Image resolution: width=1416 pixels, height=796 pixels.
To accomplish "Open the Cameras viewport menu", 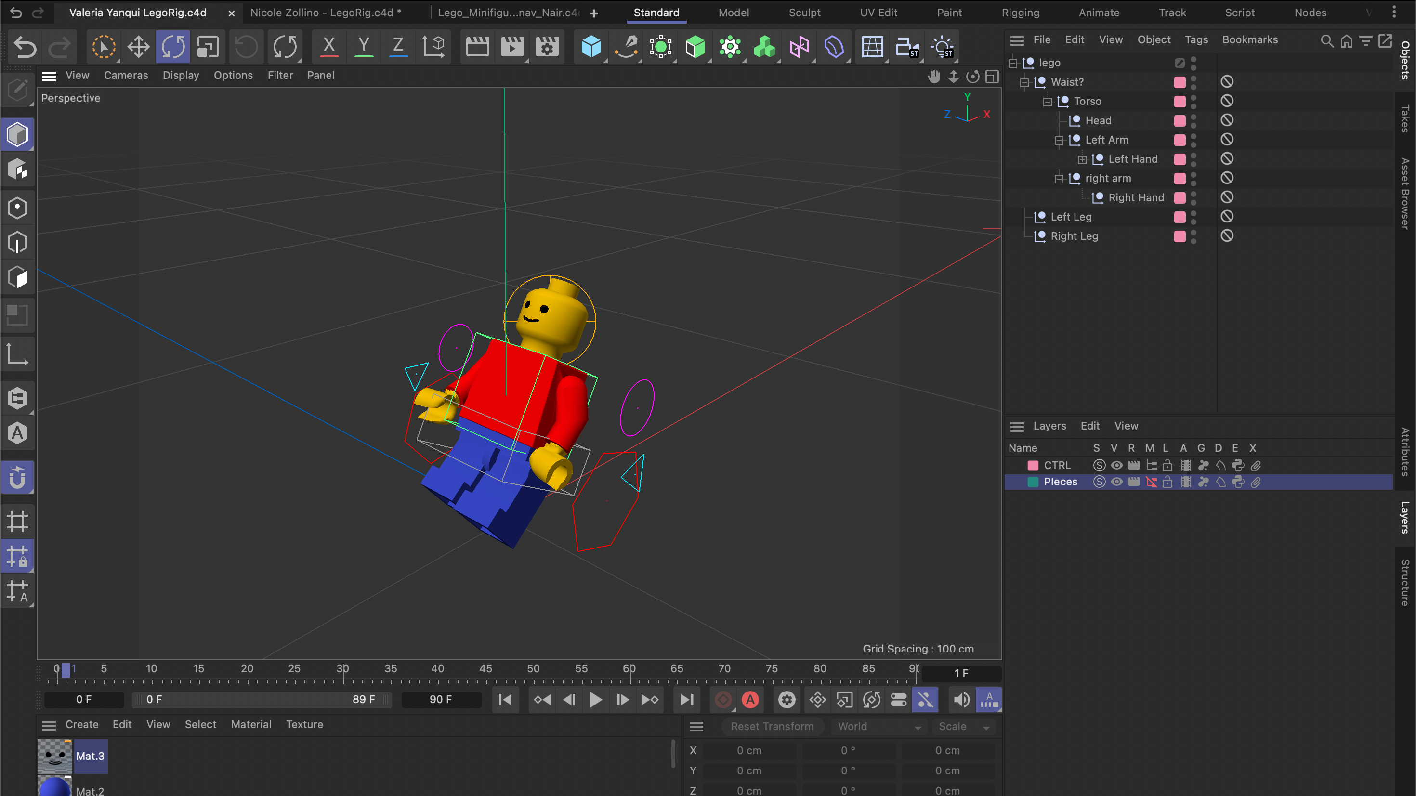I will point(126,75).
